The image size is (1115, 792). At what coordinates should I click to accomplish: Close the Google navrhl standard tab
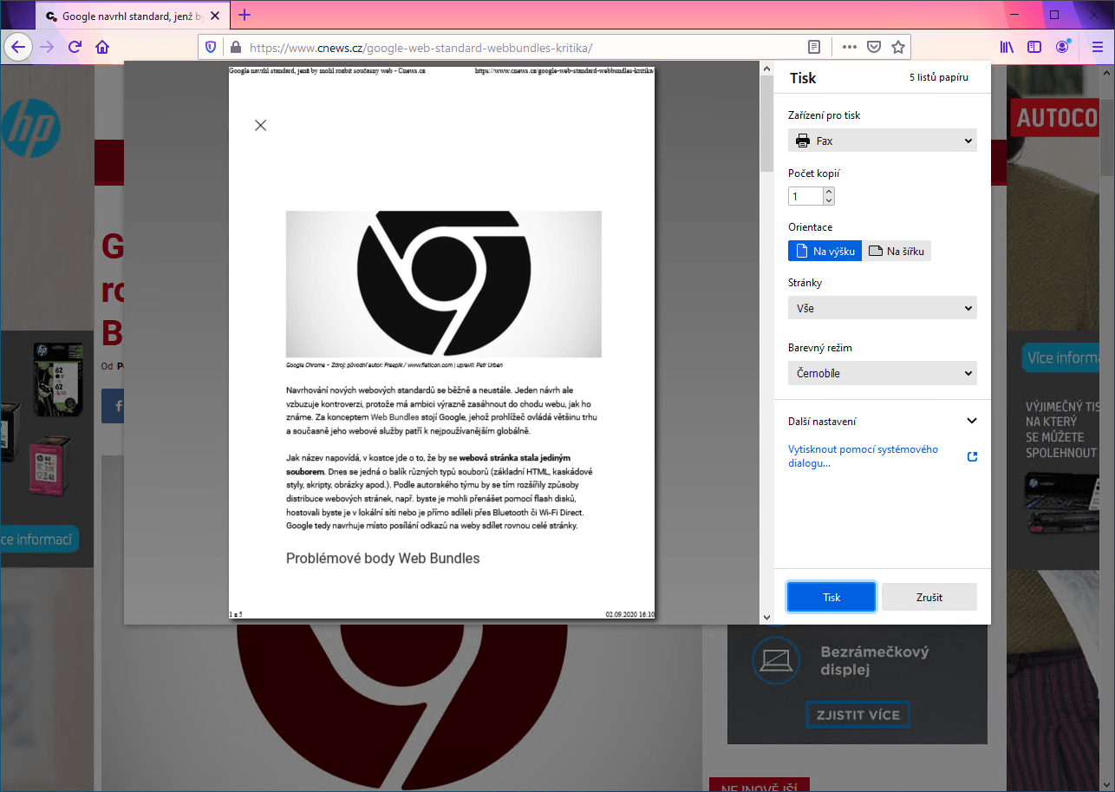click(x=215, y=16)
